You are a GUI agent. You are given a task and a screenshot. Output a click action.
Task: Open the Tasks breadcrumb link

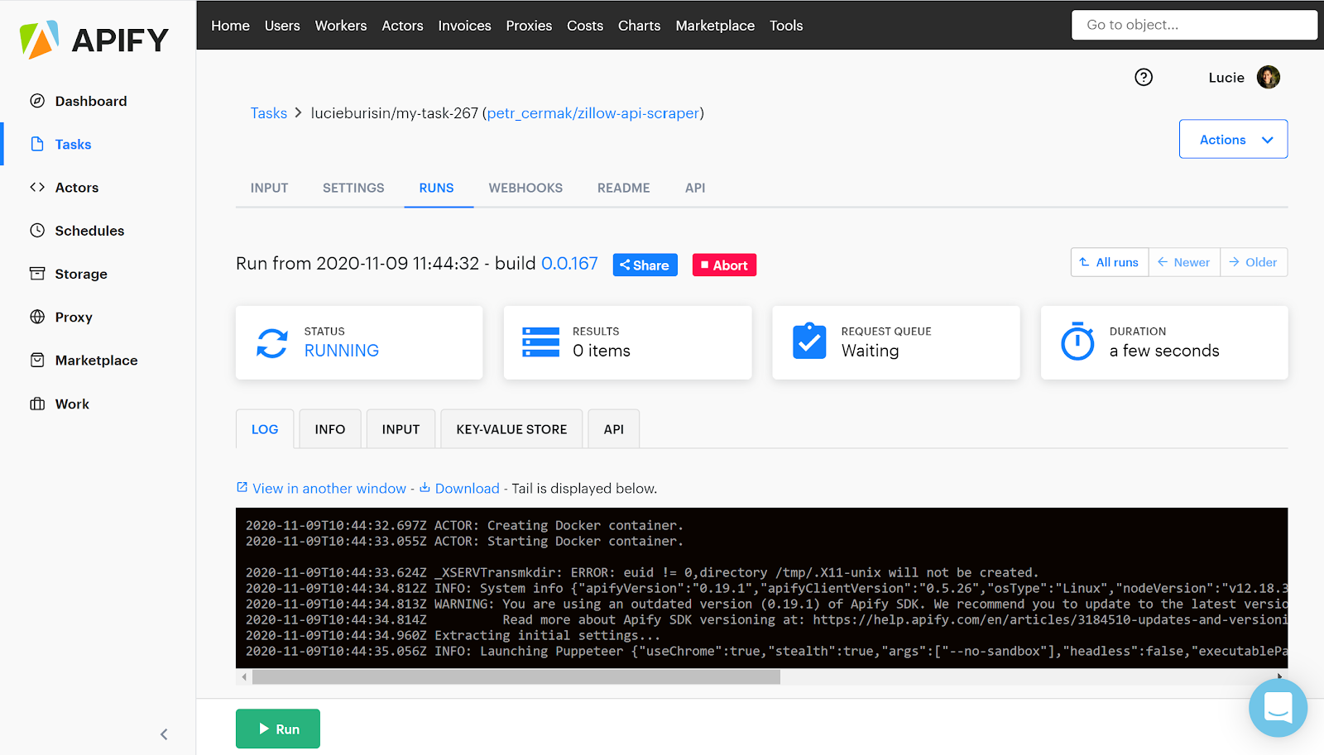(269, 113)
